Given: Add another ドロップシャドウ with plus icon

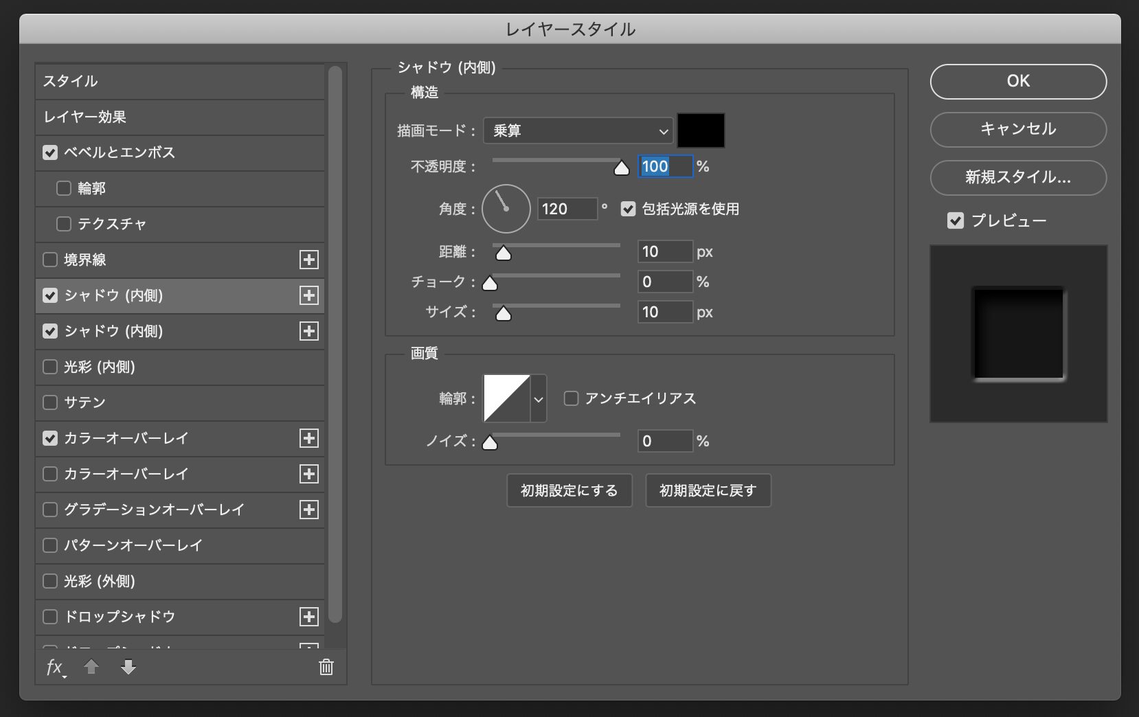Looking at the screenshot, I should click(309, 617).
